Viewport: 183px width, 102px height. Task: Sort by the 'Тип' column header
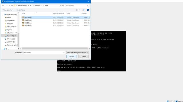68,14
